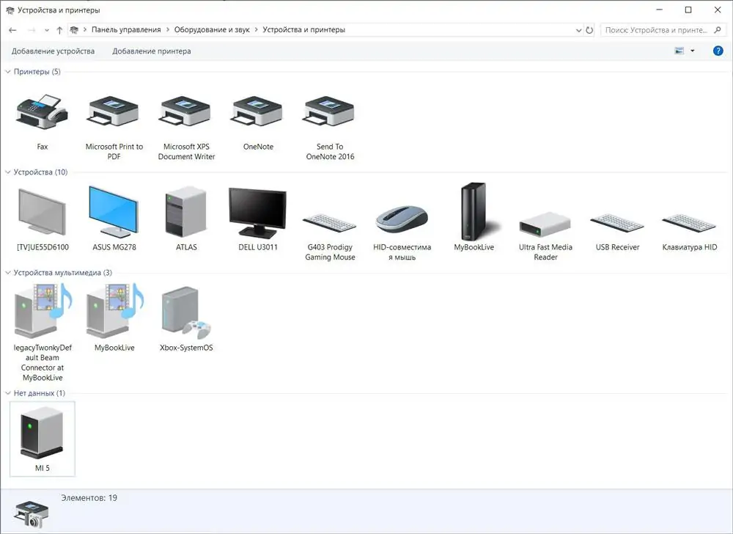The image size is (733, 534).
Task: Select Send To OneNote 2016 printer
Action: click(330, 112)
